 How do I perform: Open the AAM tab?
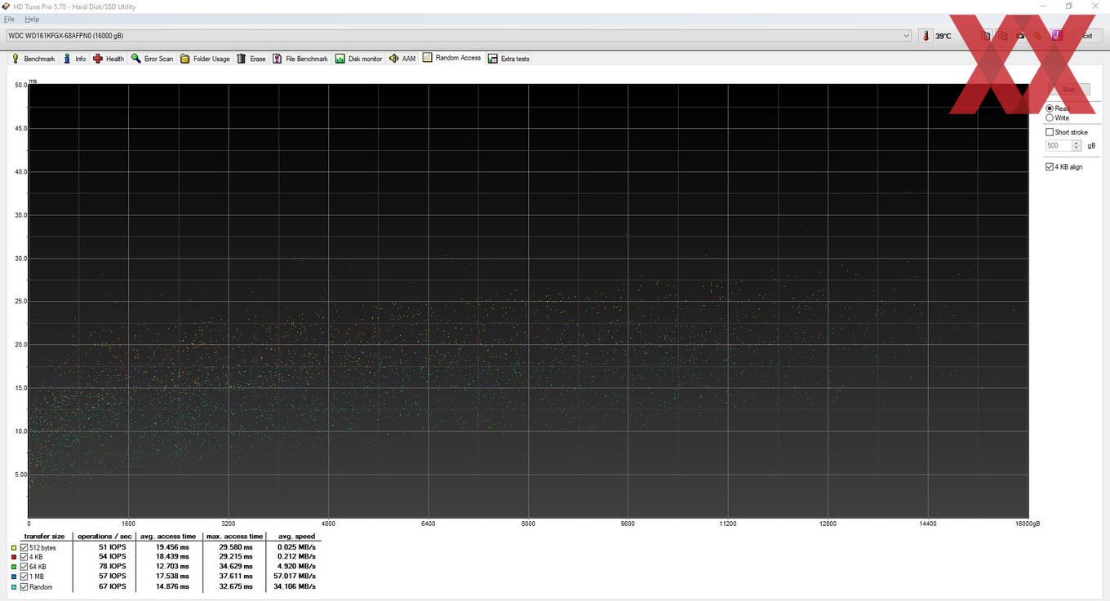click(402, 59)
